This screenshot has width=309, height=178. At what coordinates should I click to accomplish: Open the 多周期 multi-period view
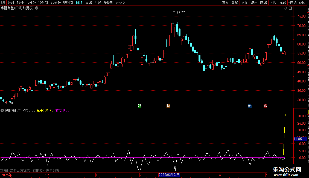(x=108, y=2)
